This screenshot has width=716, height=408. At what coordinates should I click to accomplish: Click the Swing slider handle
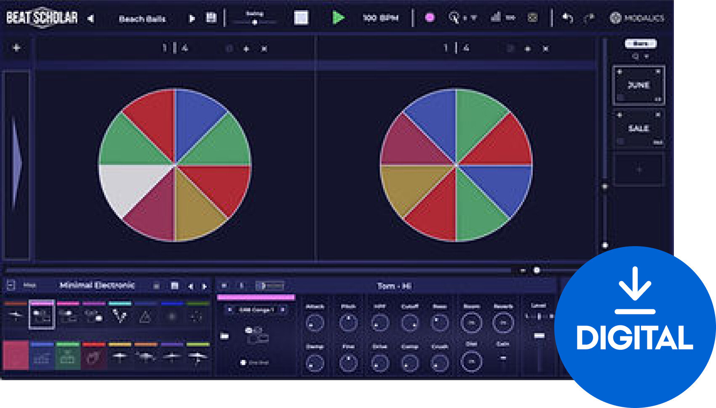pos(254,23)
